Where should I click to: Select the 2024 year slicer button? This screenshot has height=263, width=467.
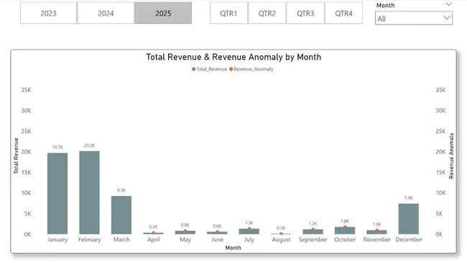[x=106, y=13]
